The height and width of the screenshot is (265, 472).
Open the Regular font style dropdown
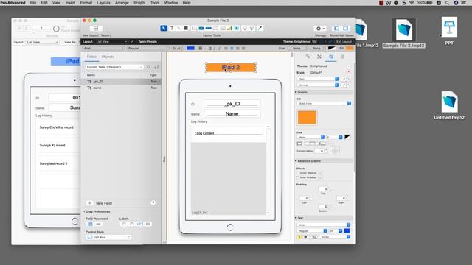(x=147, y=49)
